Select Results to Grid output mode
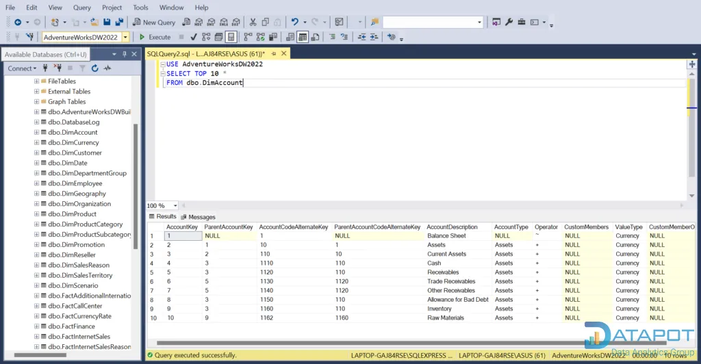 tap(303, 37)
